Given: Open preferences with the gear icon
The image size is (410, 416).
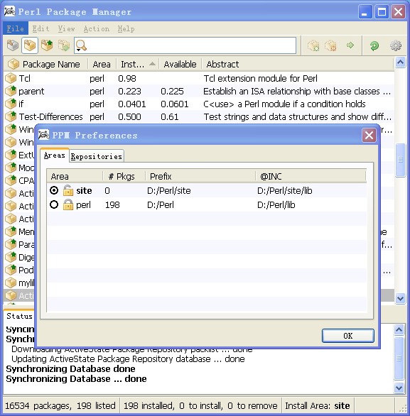Looking at the screenshot, I should [x=396, y=45].
